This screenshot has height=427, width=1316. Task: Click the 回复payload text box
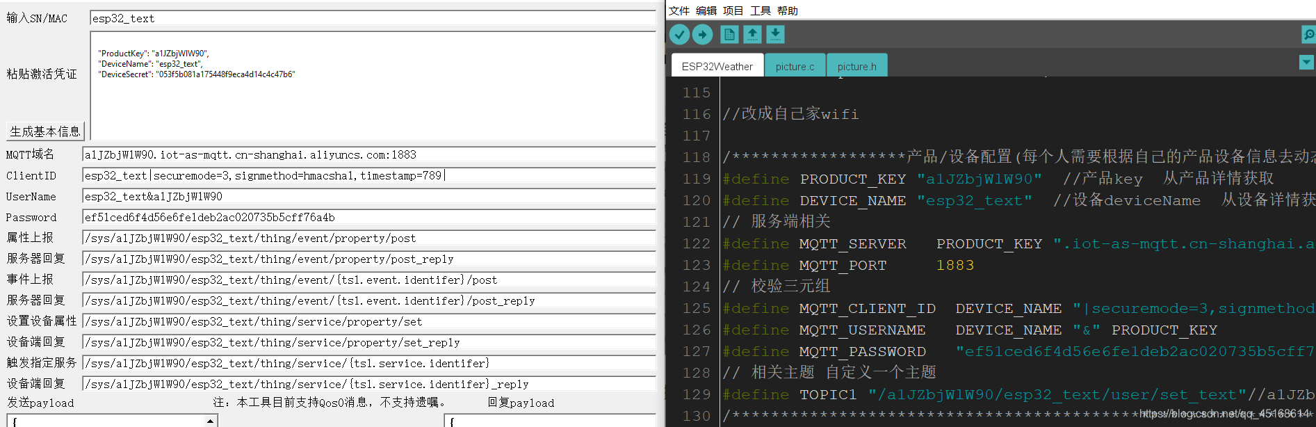pos(550,421)
